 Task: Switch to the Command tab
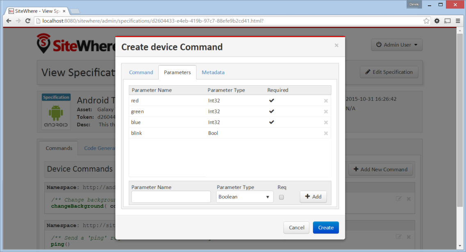tap(141, 73)
